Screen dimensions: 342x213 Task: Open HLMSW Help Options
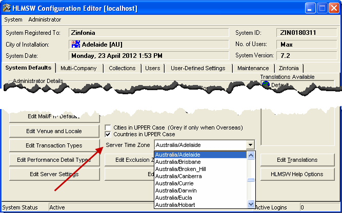(x=297, y=174)
